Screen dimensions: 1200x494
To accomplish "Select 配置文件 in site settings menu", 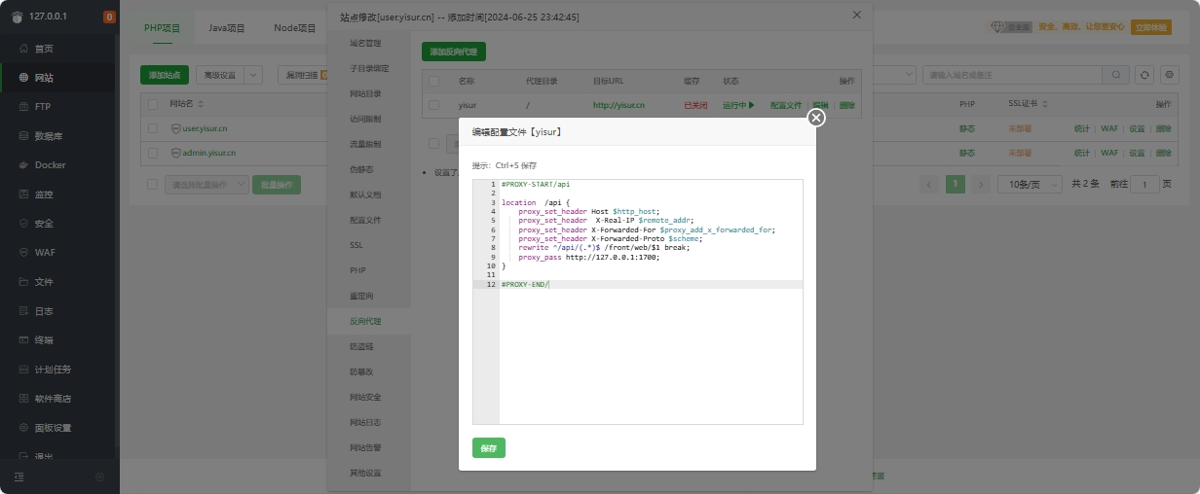I will pos(365,220).
